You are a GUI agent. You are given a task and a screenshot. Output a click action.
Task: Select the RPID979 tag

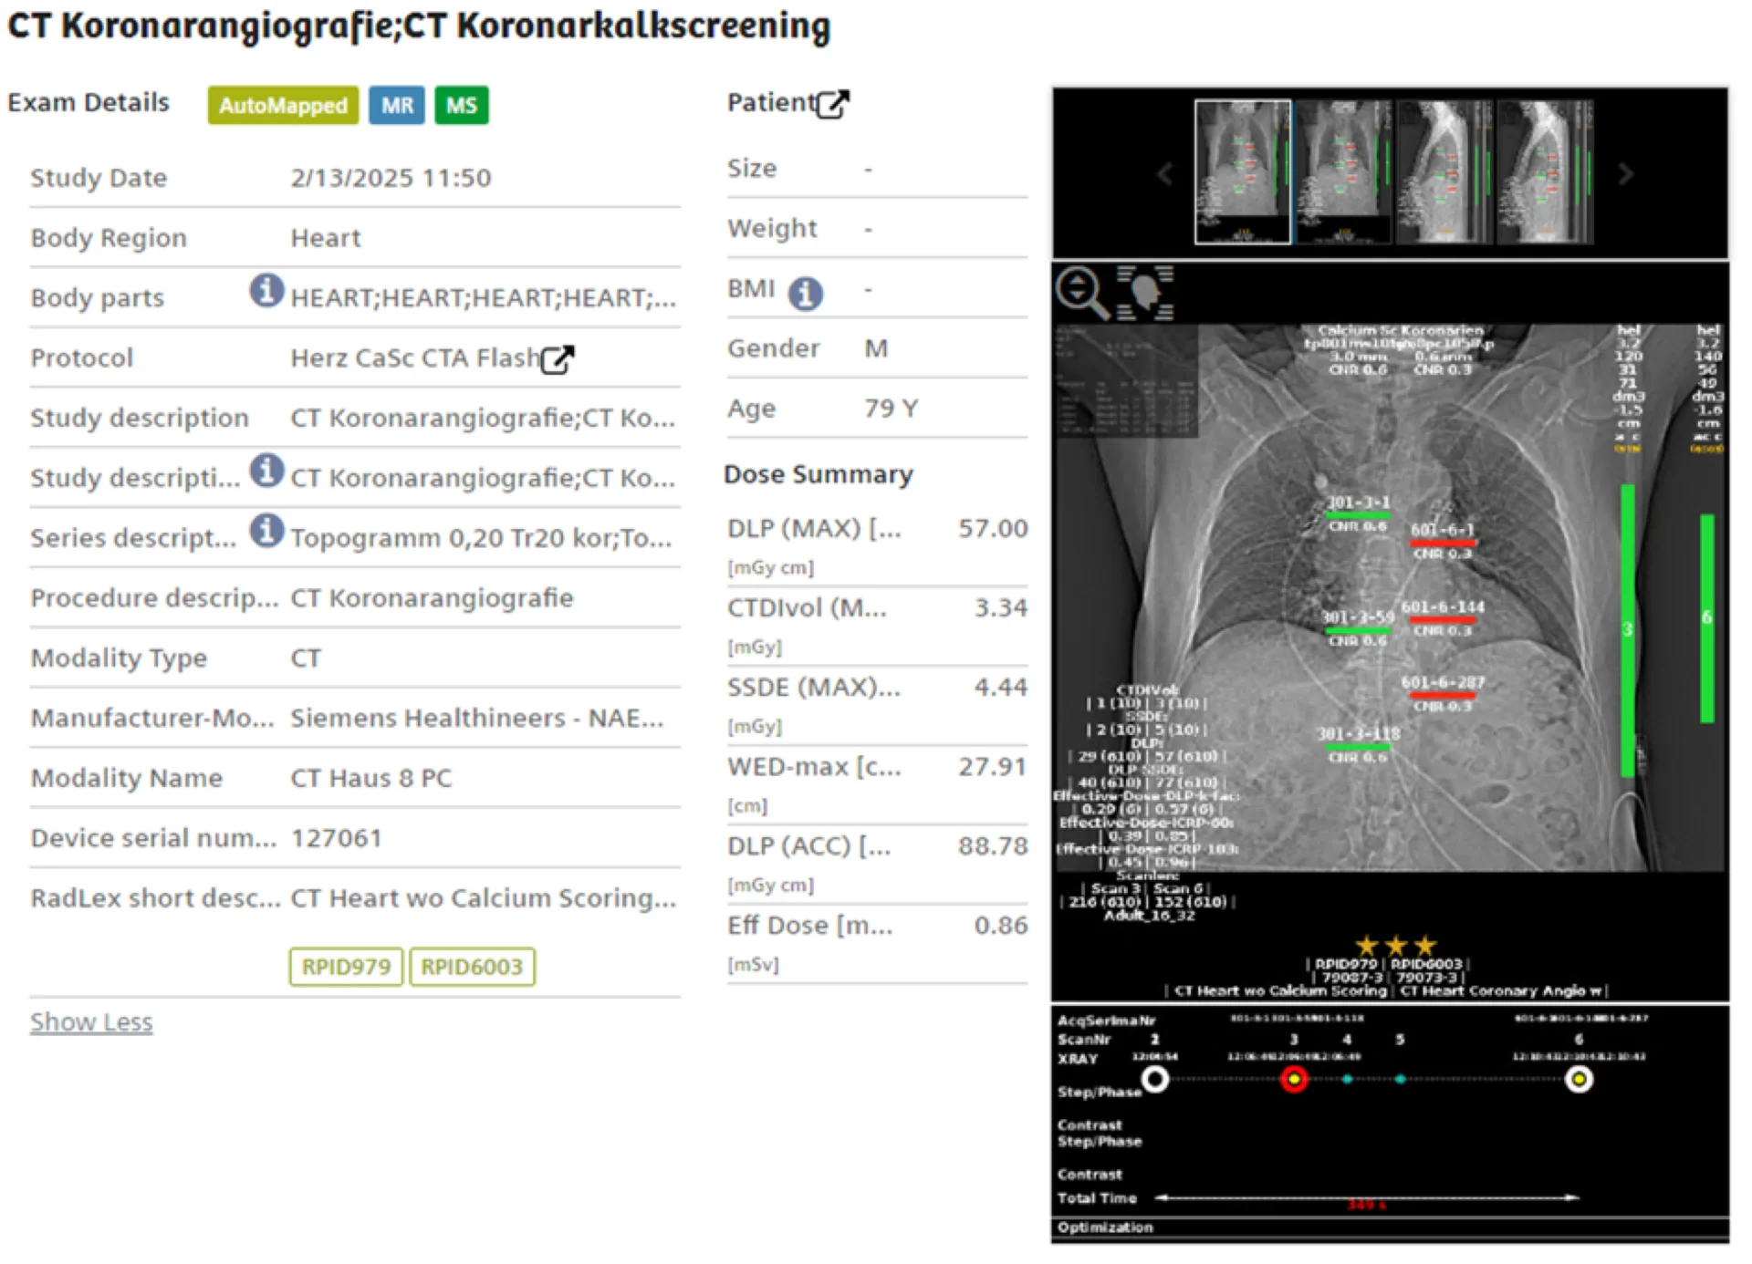coord(346,967)
